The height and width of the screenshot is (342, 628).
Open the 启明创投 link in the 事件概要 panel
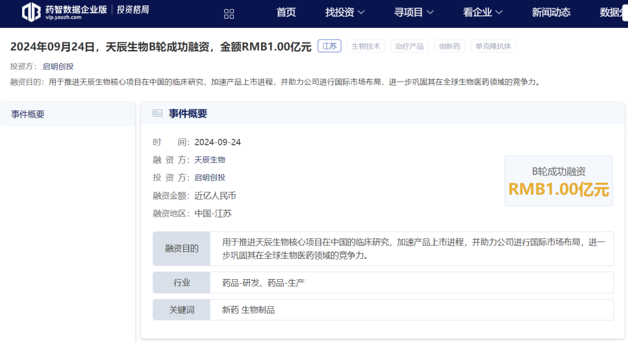(210, 177)
